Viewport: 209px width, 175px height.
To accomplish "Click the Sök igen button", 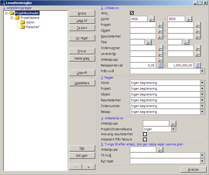I will tap(82, 156).
